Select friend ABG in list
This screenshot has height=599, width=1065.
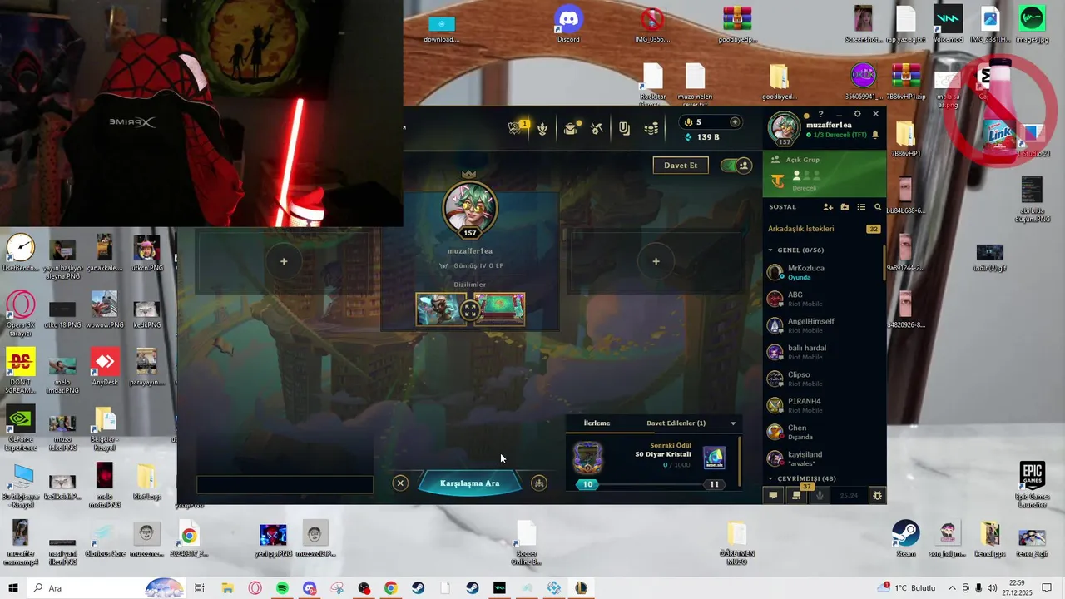click(x=823, y=299)
